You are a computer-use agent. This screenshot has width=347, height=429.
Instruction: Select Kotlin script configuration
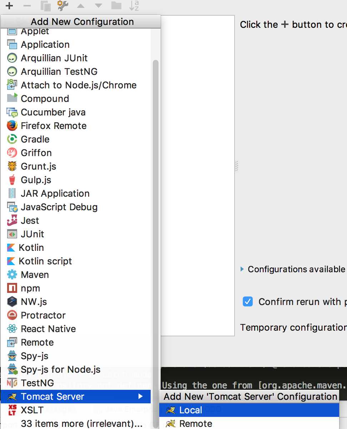(x=76, y=261)
